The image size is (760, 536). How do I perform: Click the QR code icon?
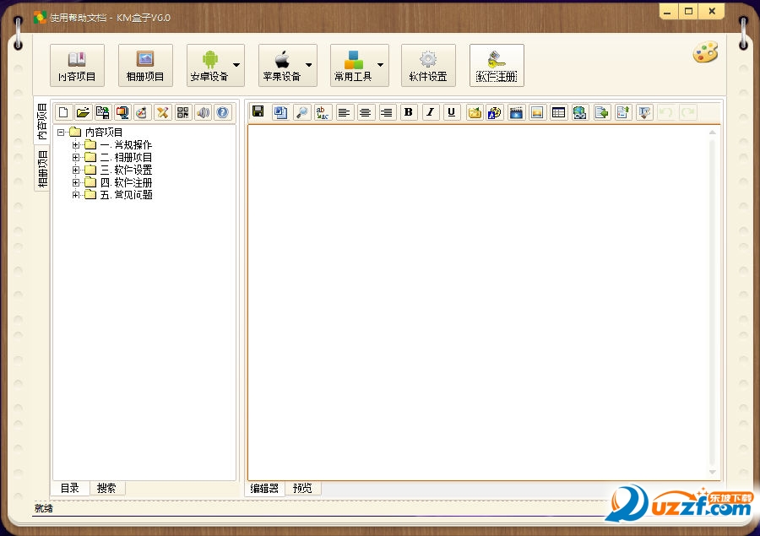(182, 112)
